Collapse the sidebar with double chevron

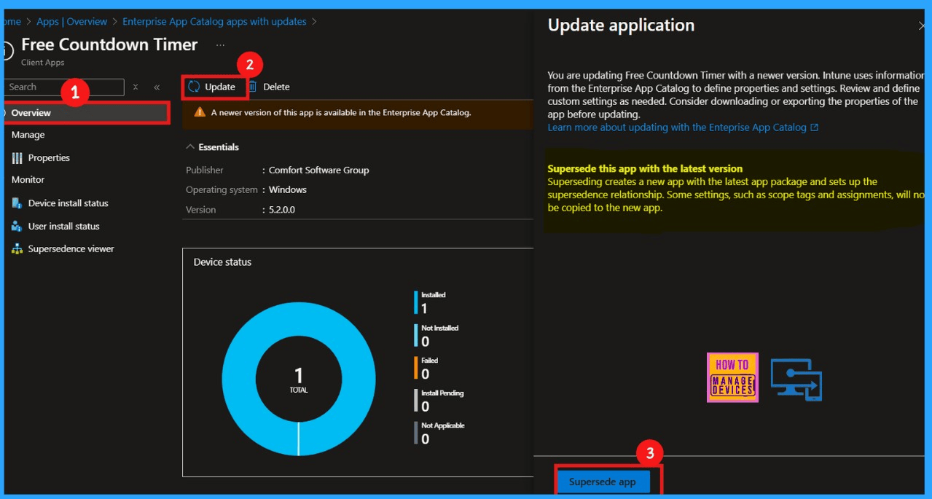tap(157, 87)
